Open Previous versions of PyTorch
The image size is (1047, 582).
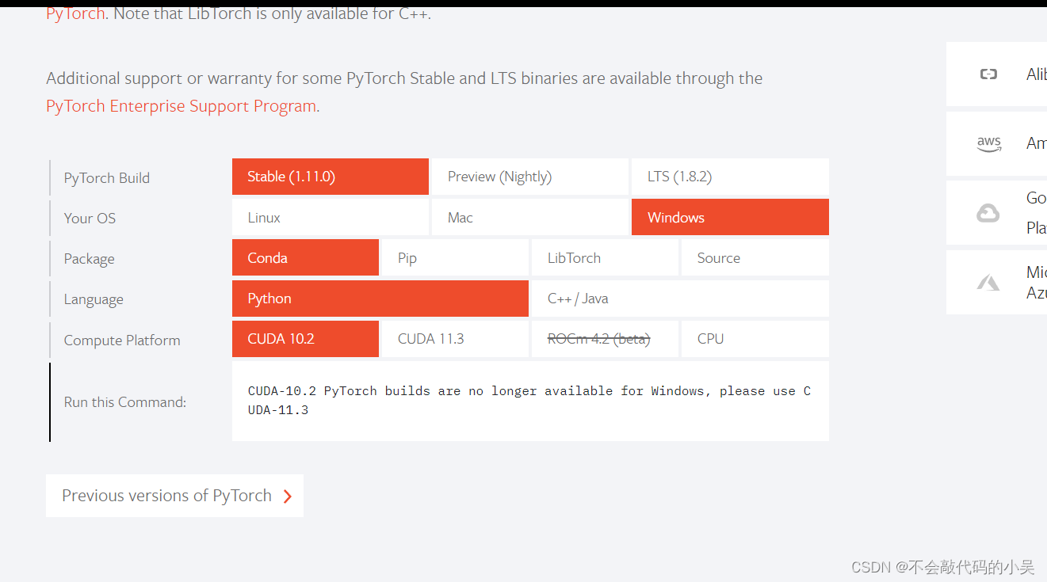pos(174,496)
